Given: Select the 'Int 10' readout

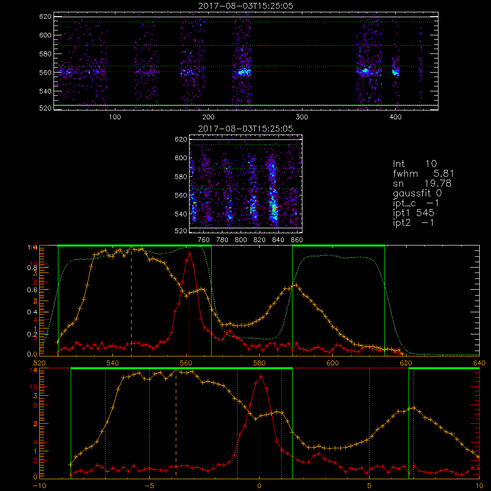Looking at the screenshot, I should [x=414, y=164].
